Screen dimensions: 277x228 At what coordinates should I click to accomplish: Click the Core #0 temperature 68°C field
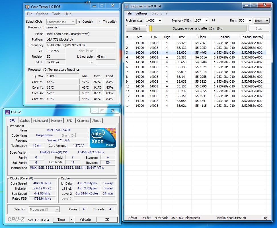pos(62,82)
